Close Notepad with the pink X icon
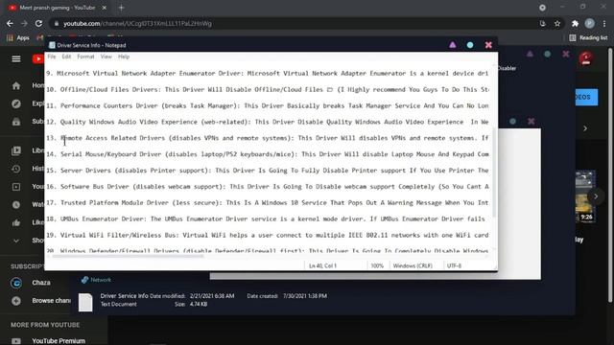This screenshot has width=614, height=345. [488, 45]
